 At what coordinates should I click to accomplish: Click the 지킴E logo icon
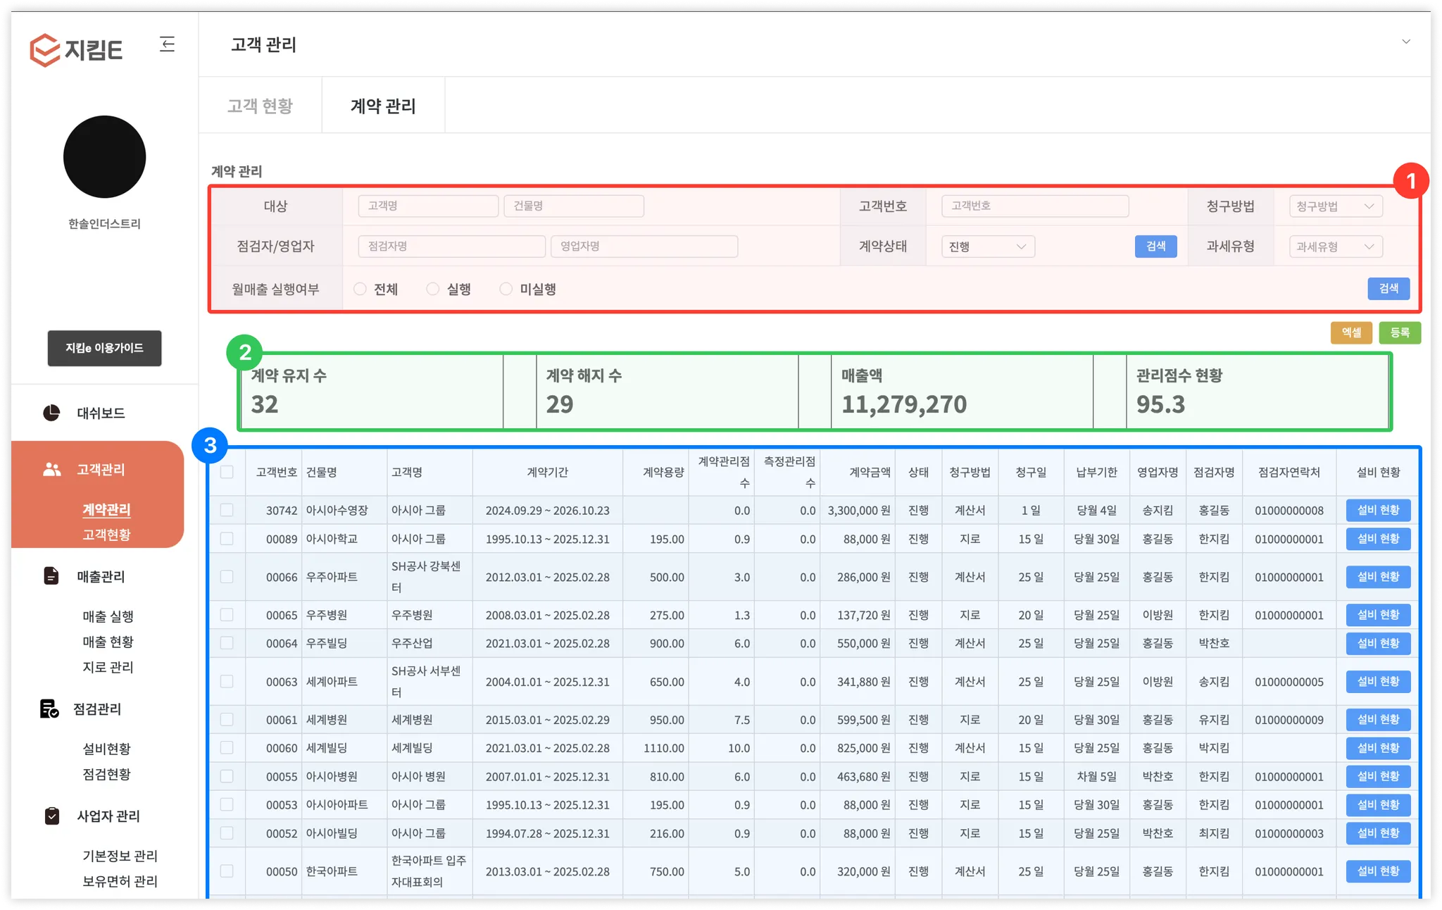[x=45, y=50]
